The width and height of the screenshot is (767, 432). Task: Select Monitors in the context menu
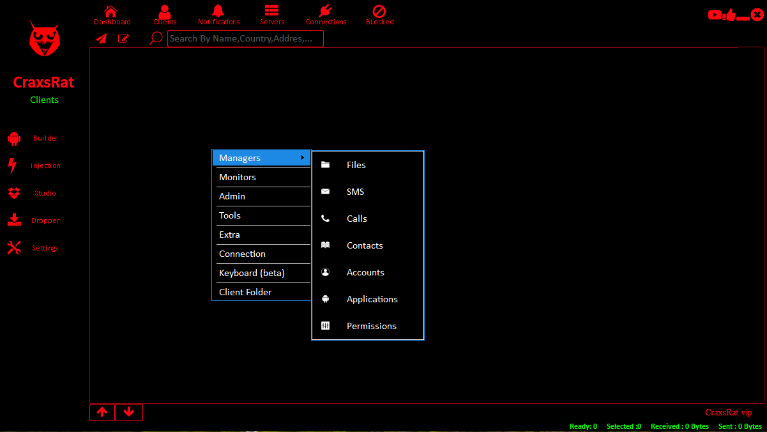click(262, 177)
